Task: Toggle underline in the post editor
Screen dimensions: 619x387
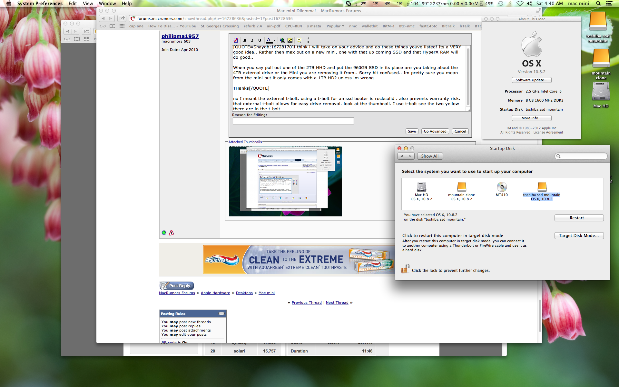Action: (260, 40)
